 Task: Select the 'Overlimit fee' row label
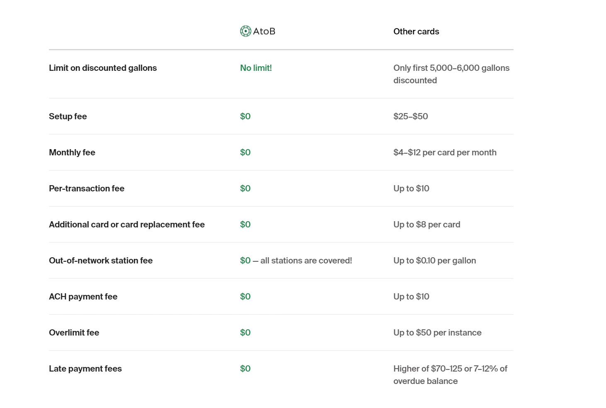click(74, 333)
